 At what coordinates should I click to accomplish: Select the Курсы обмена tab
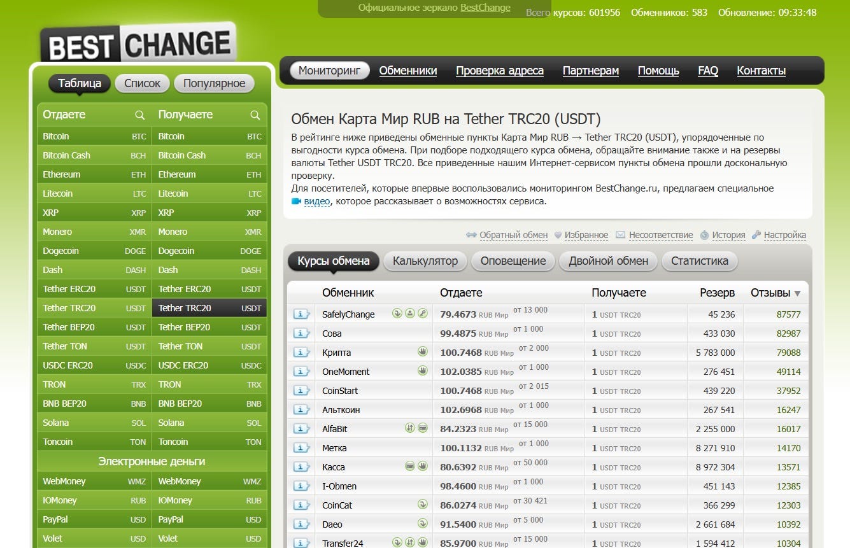[x=334, y=261]
